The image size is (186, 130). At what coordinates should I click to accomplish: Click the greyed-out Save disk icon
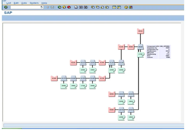[52, 7]
